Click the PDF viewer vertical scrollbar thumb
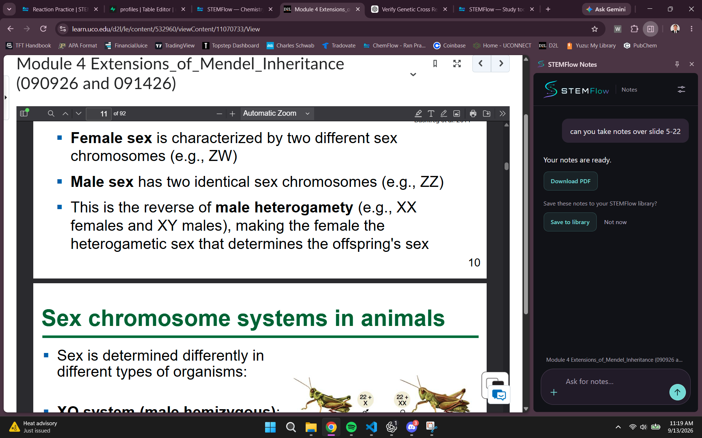Viewport: 702px width, 438px height. [x=506, y=166]
